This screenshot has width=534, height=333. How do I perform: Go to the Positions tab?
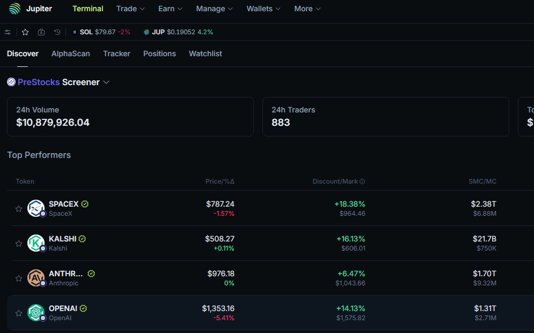click(159, 54)
